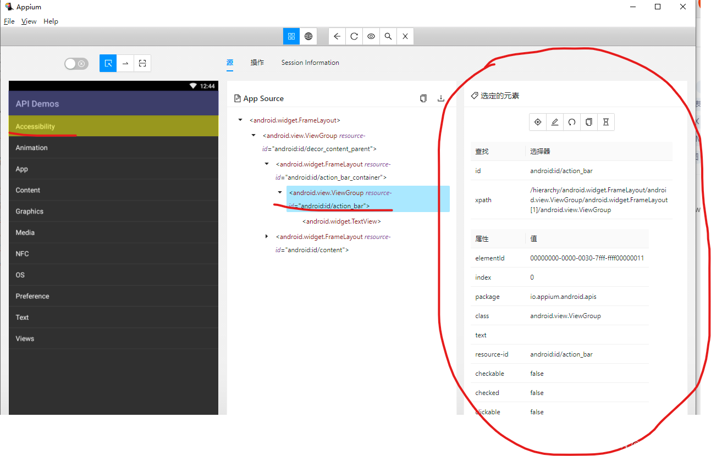Choose the Tap by coordinates tool
The width and height of the screenshot is (711, 456).
142,63
